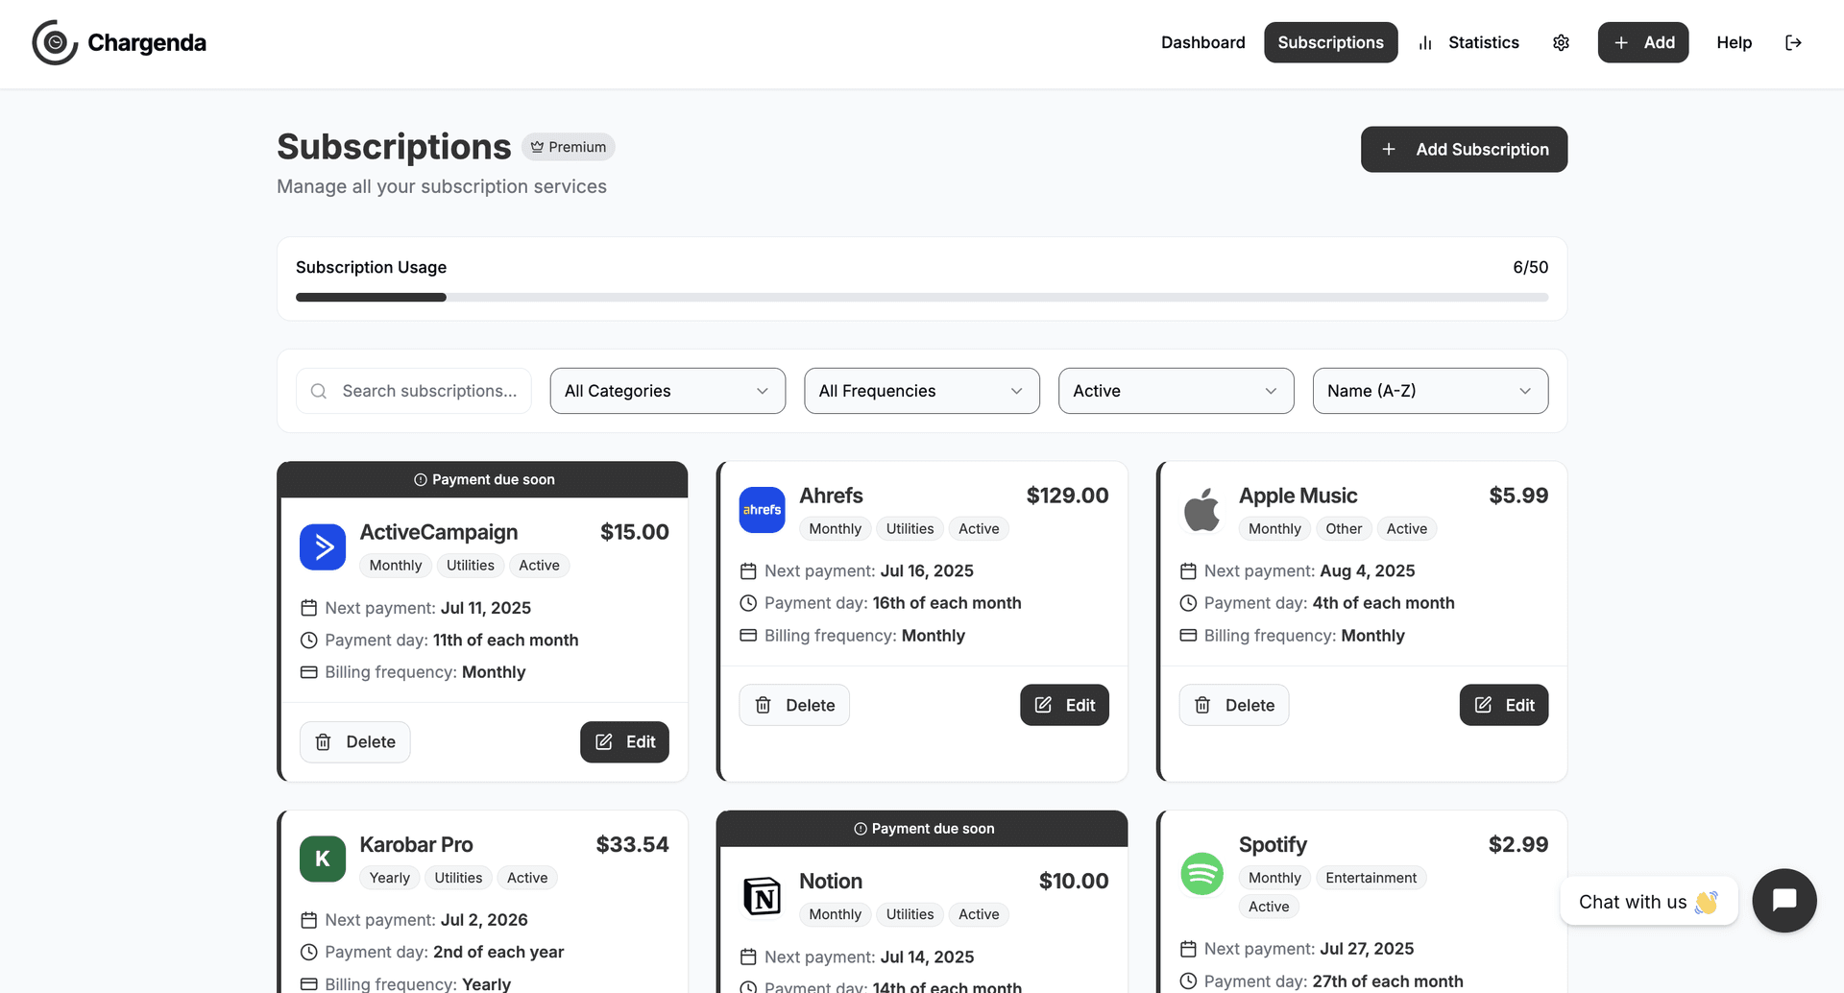
Task: Open the All Frequencies dropdown
Action: [922, 391]
